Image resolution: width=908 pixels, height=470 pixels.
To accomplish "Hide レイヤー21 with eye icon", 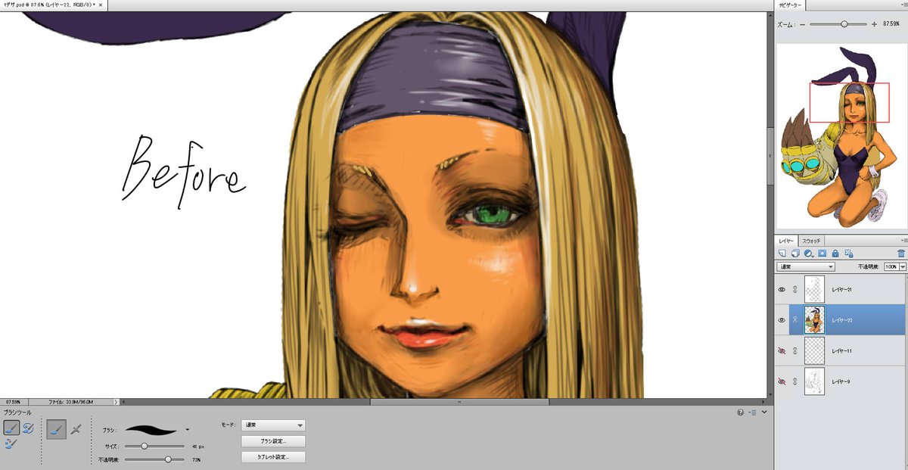I will (782, 289).
